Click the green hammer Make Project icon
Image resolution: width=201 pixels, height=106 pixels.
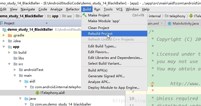pos(85,15)
